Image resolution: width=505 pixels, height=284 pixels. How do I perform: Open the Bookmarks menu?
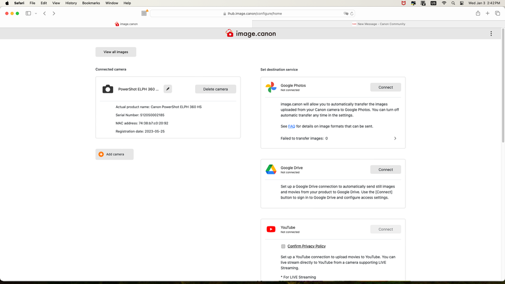91,3
